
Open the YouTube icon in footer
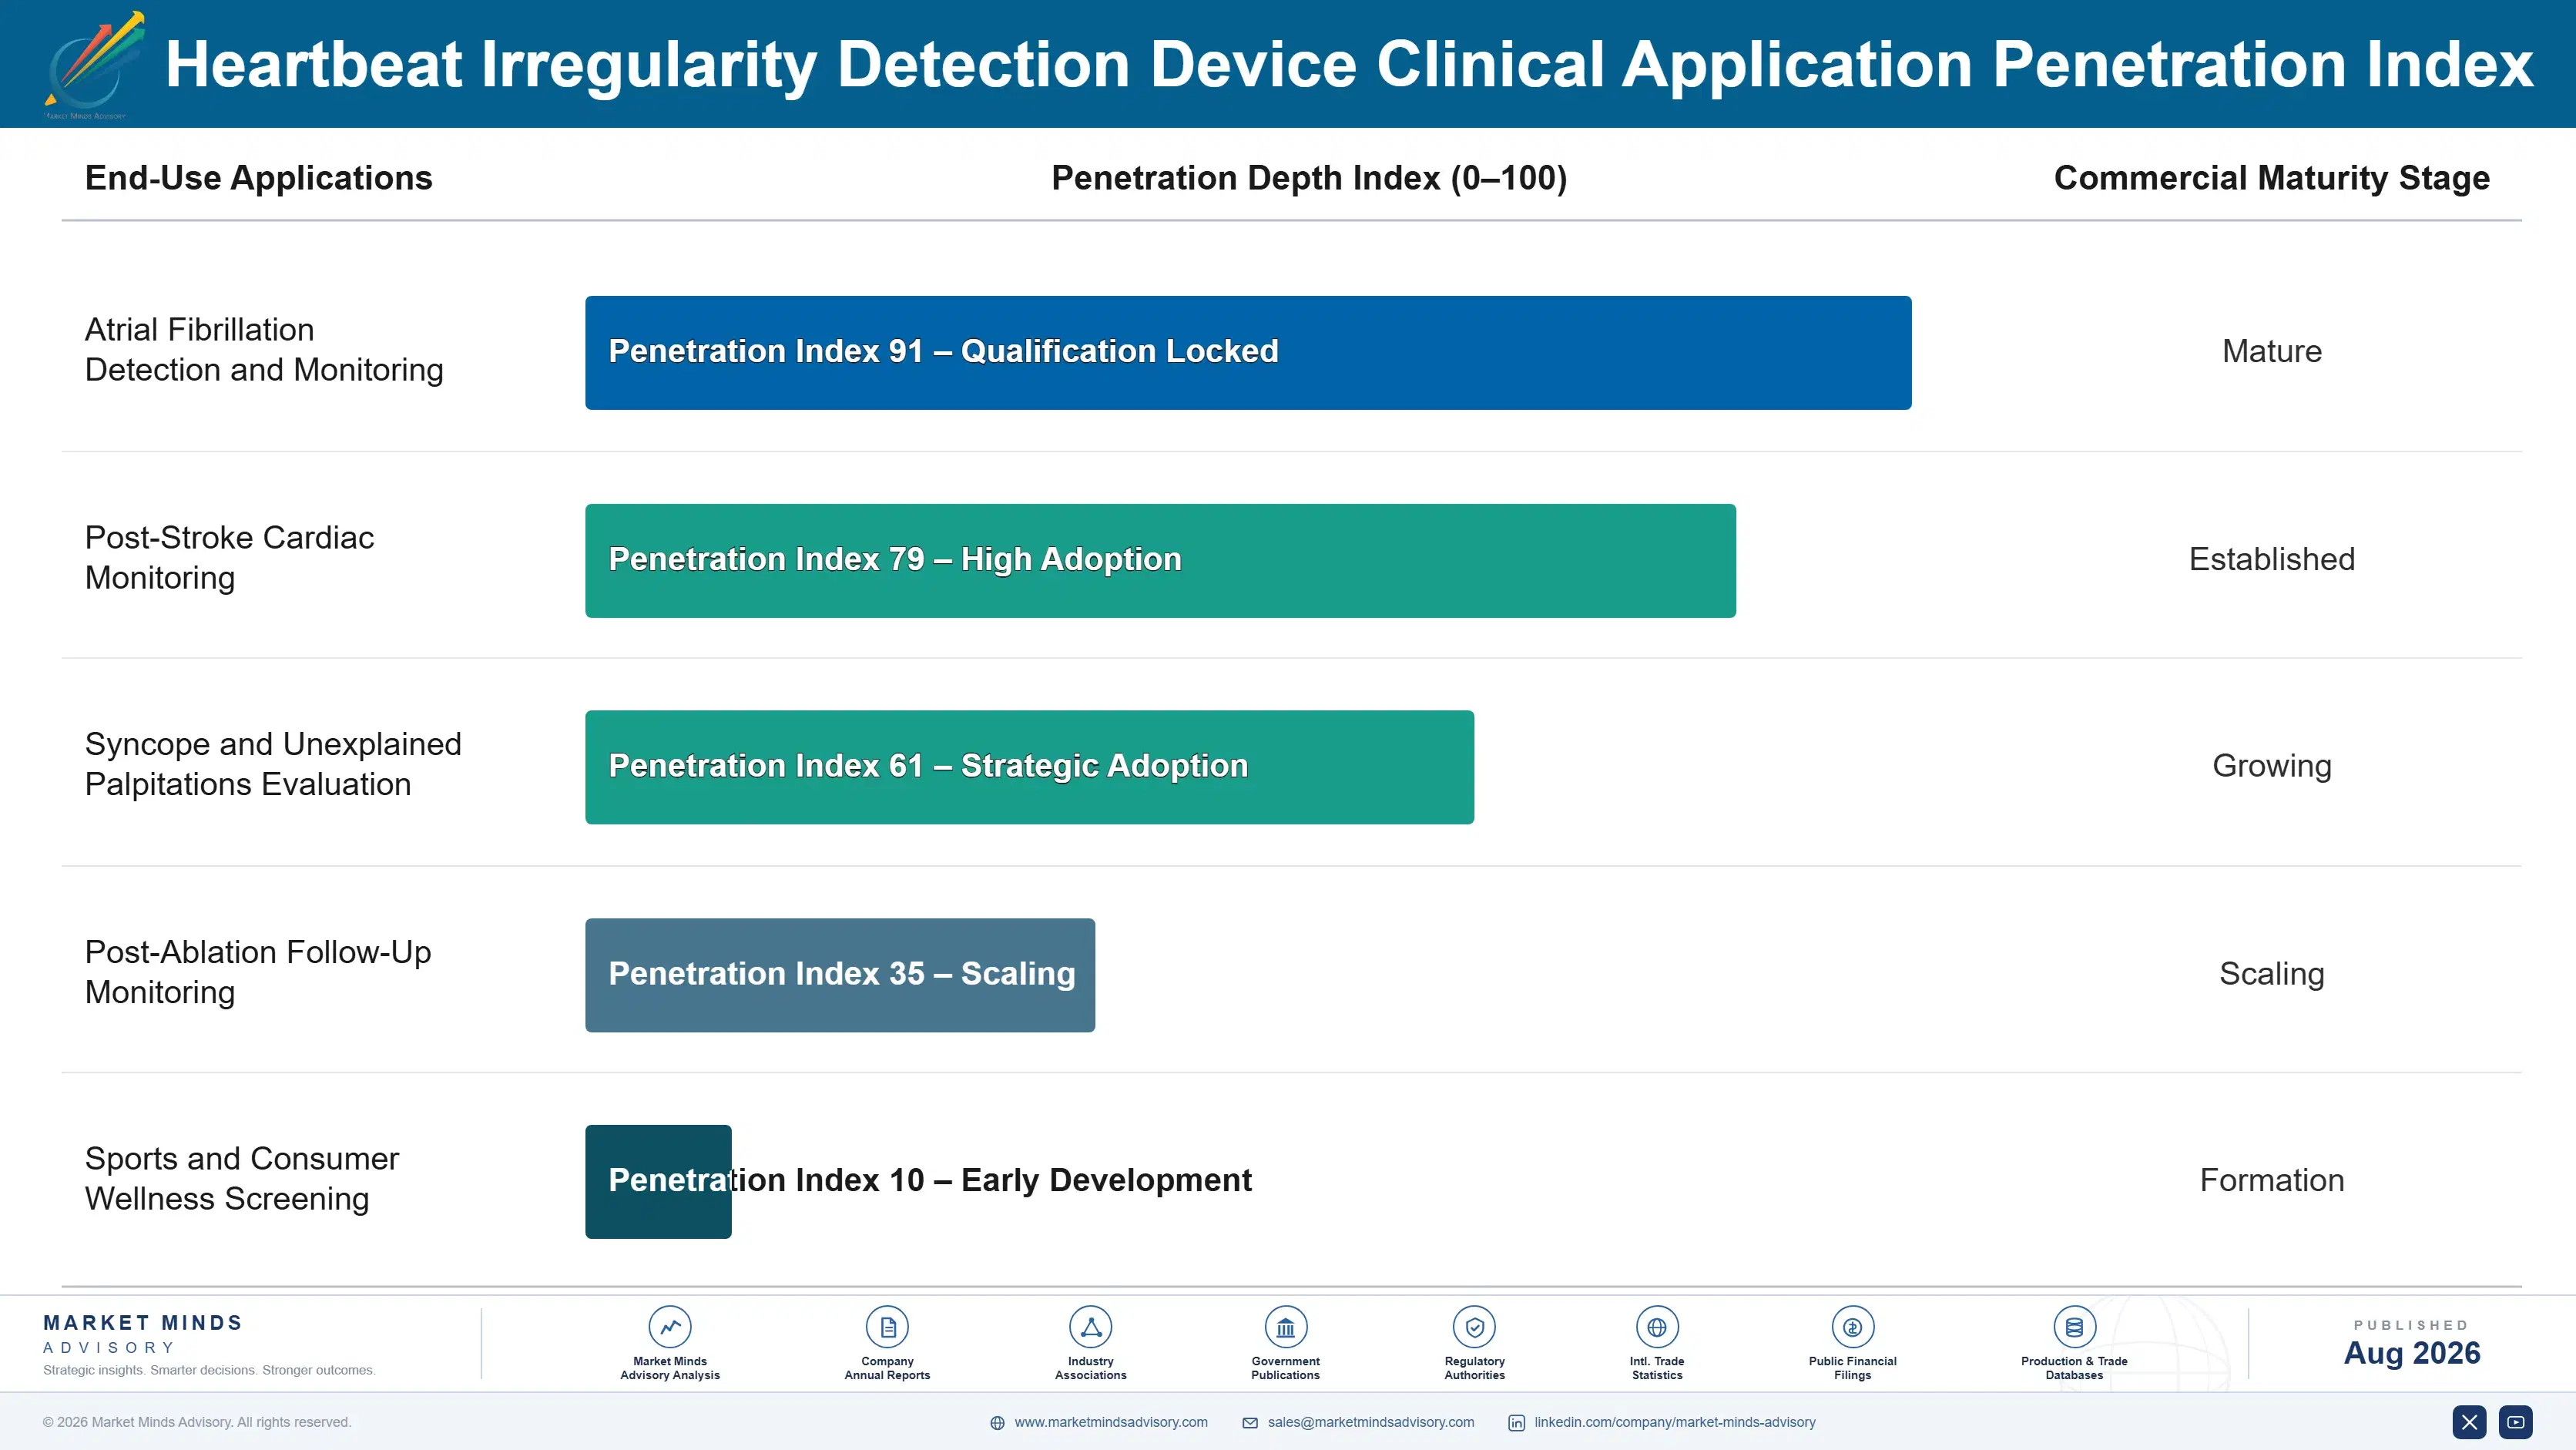click(2516, 1422)
